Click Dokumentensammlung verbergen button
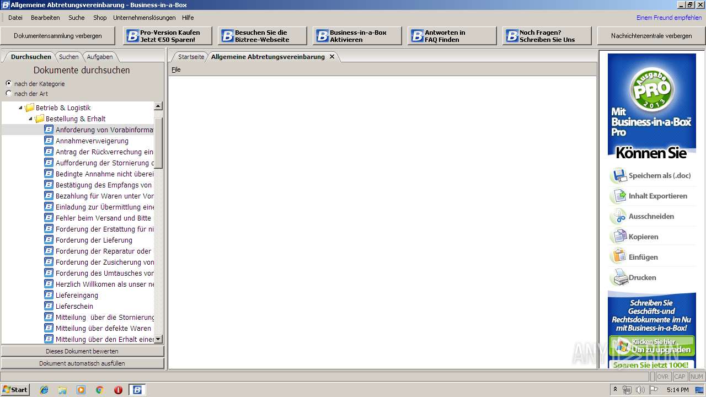 tap(58, 36)
